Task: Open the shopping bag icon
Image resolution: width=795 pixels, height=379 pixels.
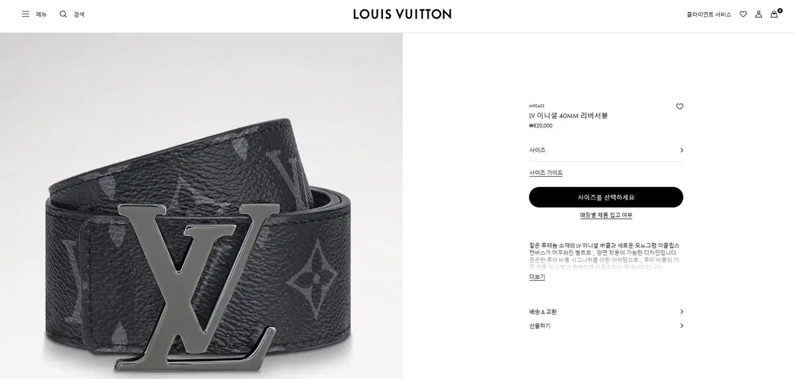Action: [x=775, y=14]
